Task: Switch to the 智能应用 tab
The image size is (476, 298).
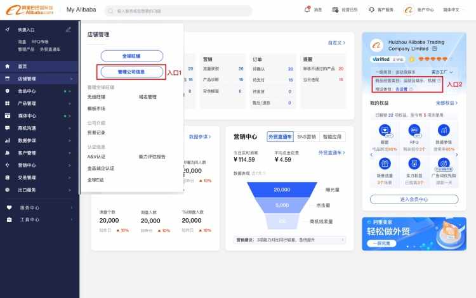Action: tap(332, 137)
